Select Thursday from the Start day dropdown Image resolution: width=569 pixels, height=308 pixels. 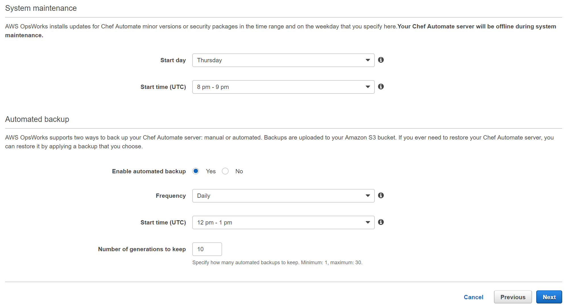click(283, 60)
